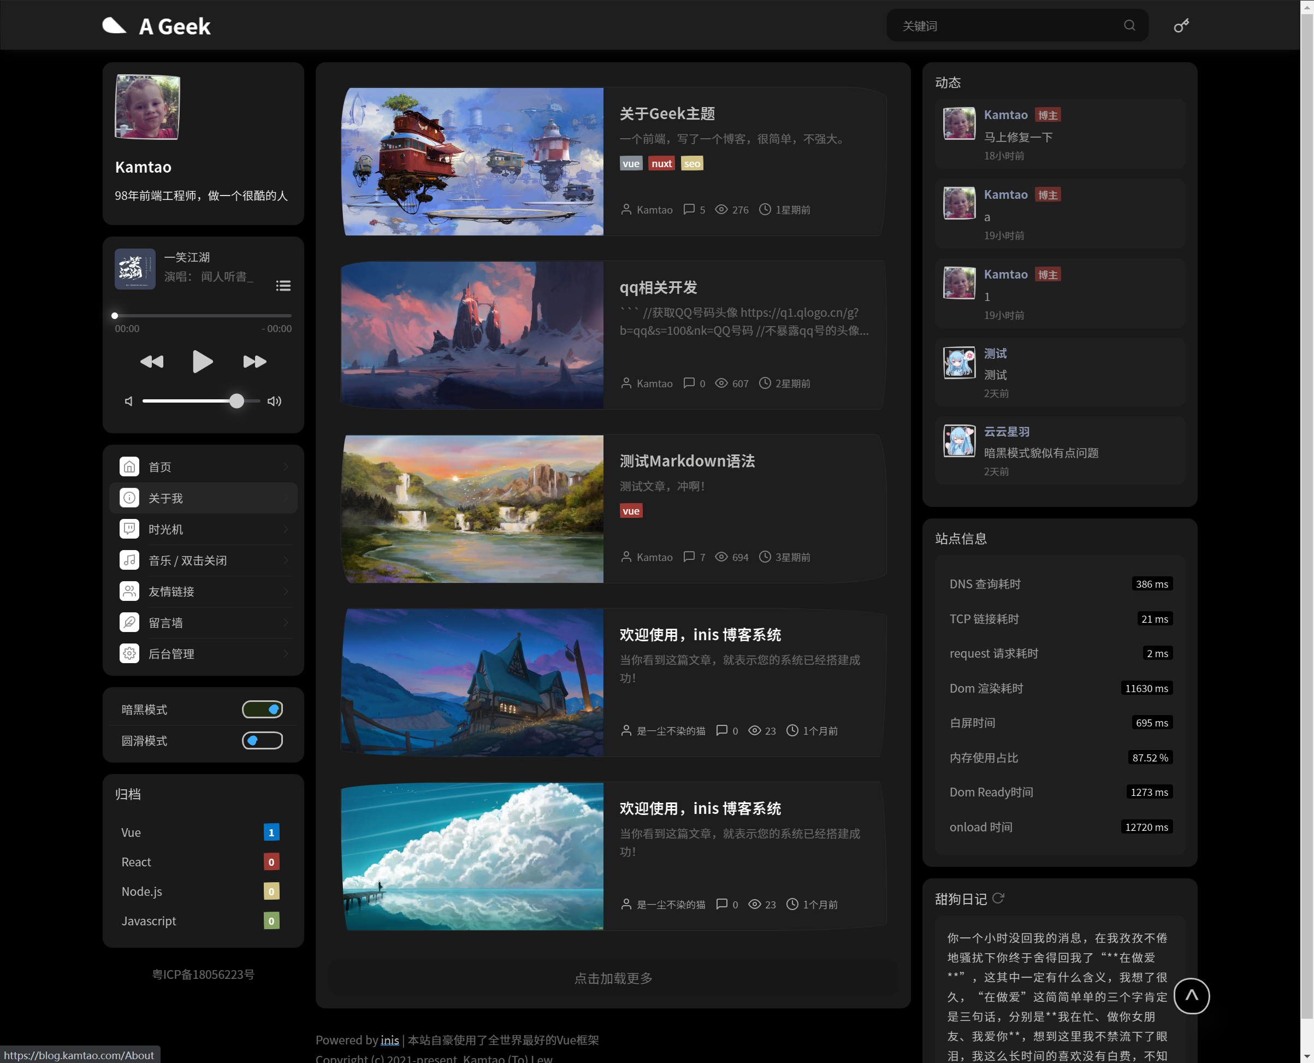Toggle 圆滑模式 switch

pyautogui.click(x=262, y=740)
